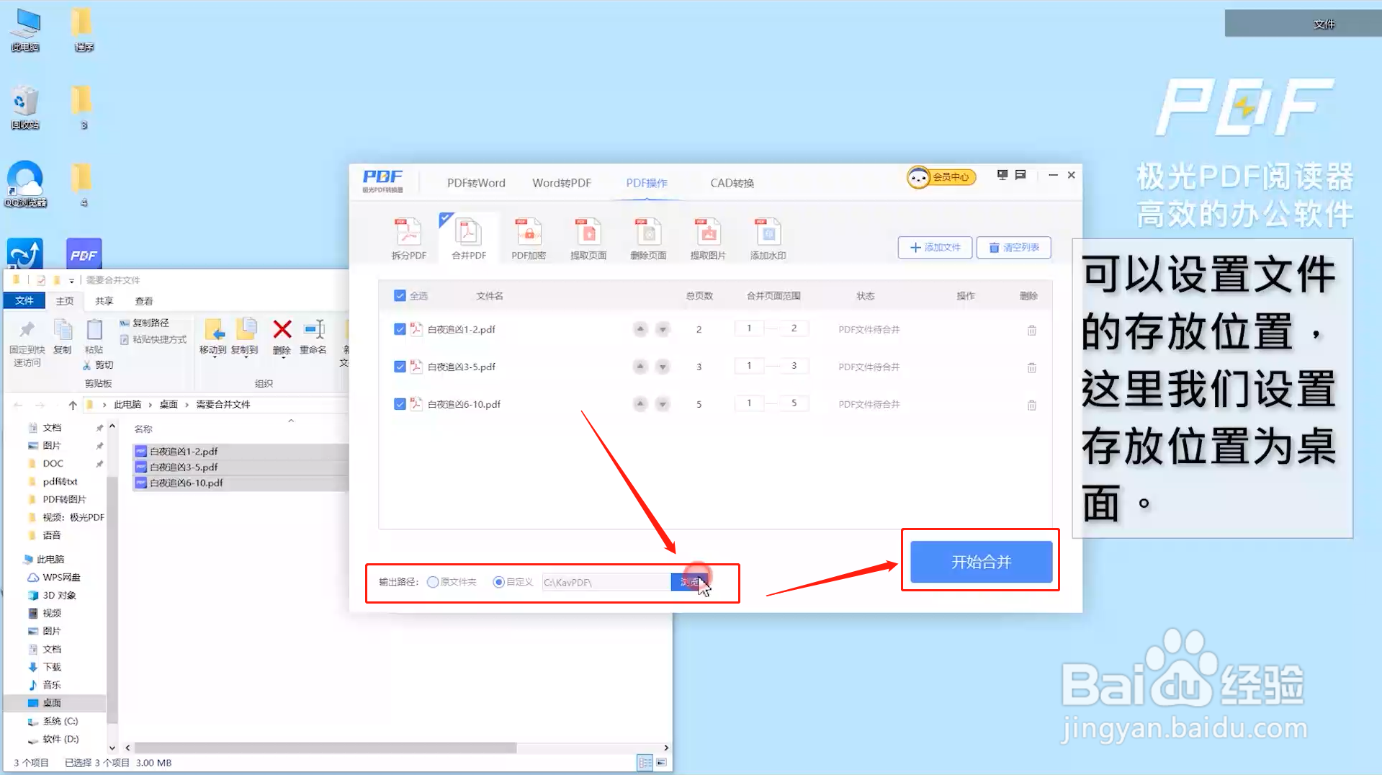Click end page field for 白夜追凶6-10.pdf

coord(794,403)
